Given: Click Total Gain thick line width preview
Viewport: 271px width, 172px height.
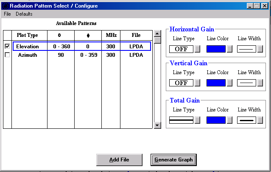Looking at the screenshot, I should pos(246,120).
